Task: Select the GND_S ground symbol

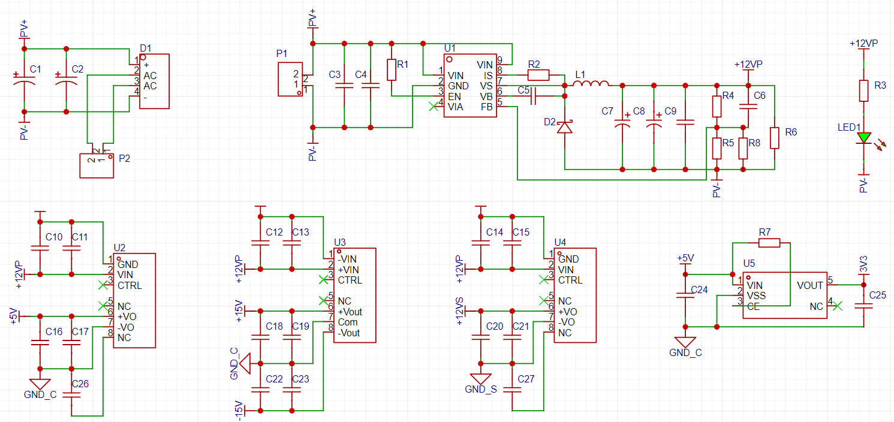Action: 480,378
